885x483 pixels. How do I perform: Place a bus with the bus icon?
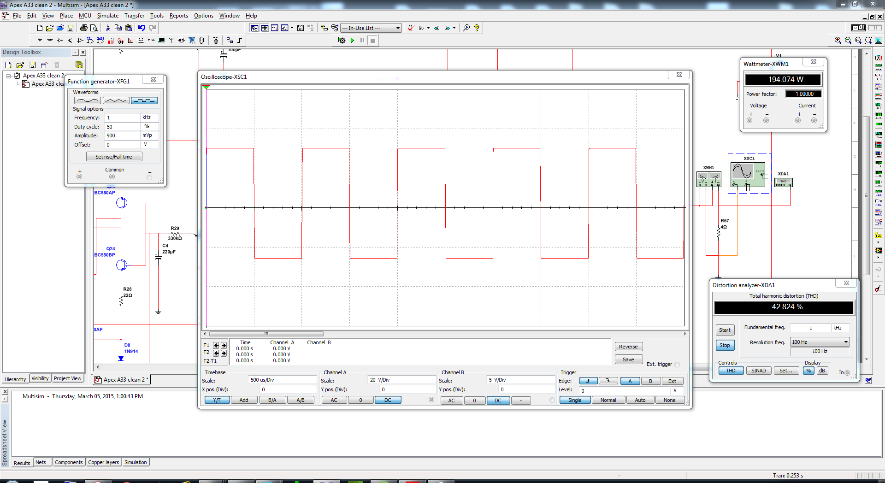(240, 41)
